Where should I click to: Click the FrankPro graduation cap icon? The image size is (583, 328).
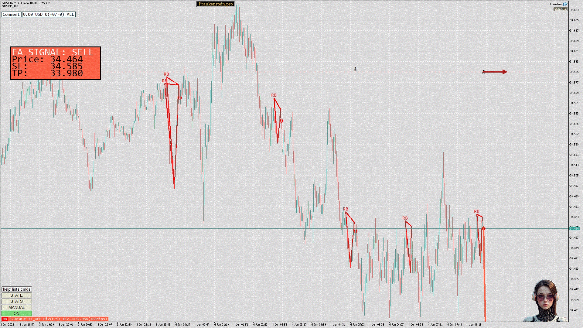pos(565,4)
